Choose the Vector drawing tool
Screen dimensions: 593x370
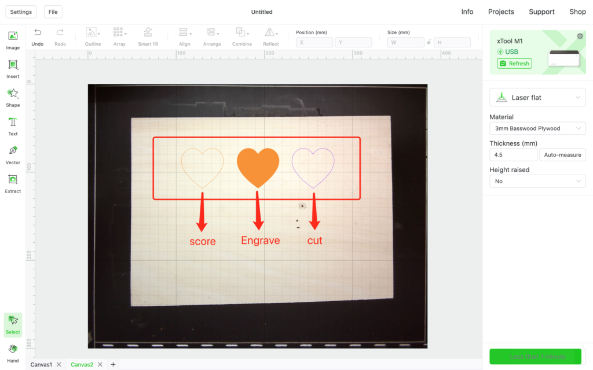pyautogui.click(x=13, y=155)
